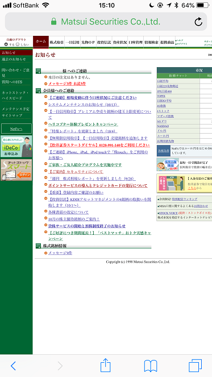Screen dimensions: 212x377
Task: Open red メッセージ3件 未読3件 link
Action: point(67,84)
